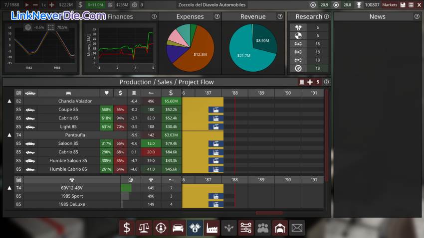
Task: Open the mail envelope icon in bottom toolbar
Action: tap(297, 228)
